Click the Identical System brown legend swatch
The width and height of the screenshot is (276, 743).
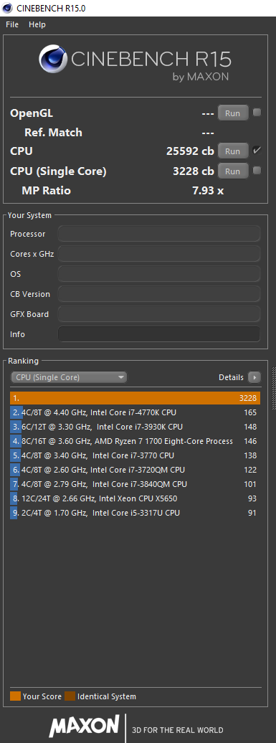[x=70, y=696]
